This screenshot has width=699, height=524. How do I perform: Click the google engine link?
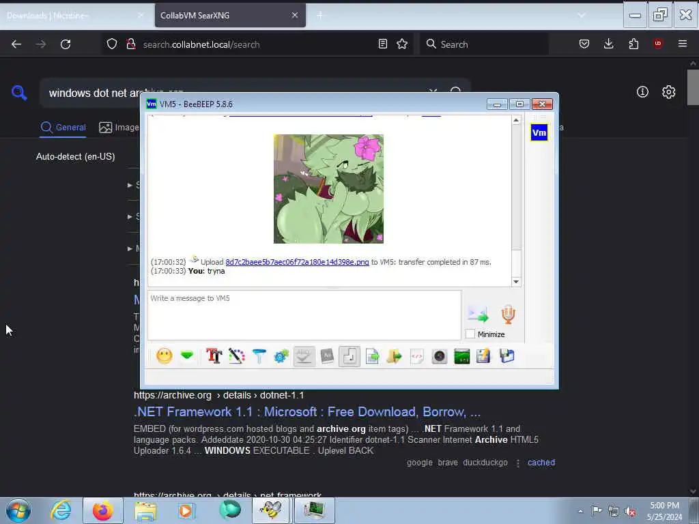coord(420,463)
